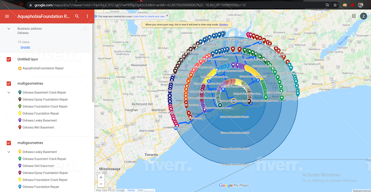Uncheck the second multigeometries layer checkbox
Viewport: 371px width, 192px height.
(9, 143)
